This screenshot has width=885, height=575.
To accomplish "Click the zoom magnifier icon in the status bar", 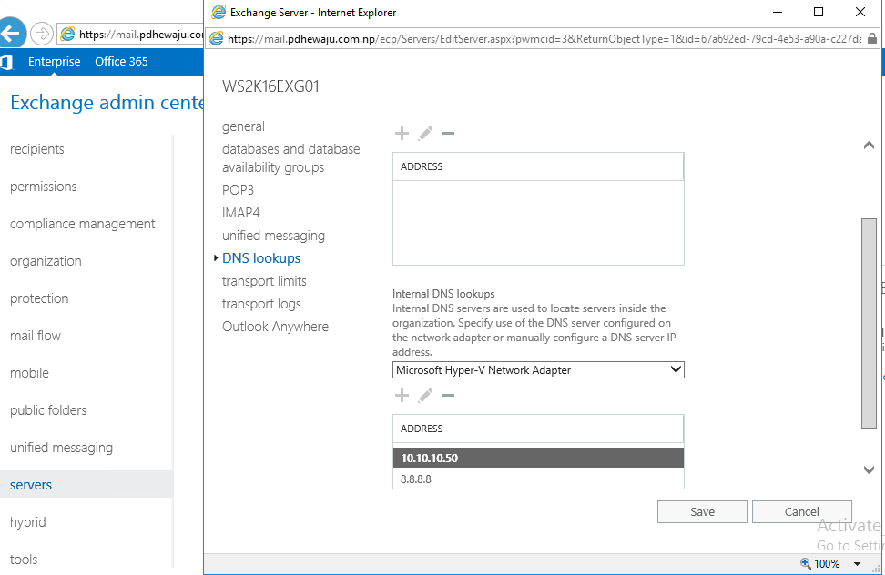I will coord(806,563).
